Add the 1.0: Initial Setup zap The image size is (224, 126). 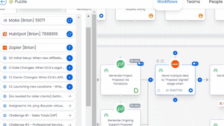tap(70, 58)
